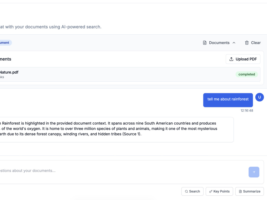
Task: Click the AI-powered search tagline text
Action: click(x=51, y=27)
